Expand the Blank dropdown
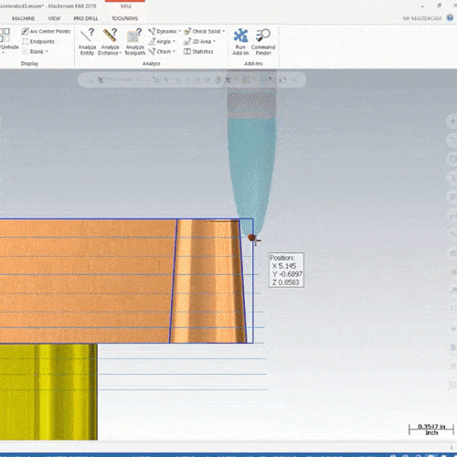Image resolution: width=457 pixels, height=457 pixels. point(47,51)
